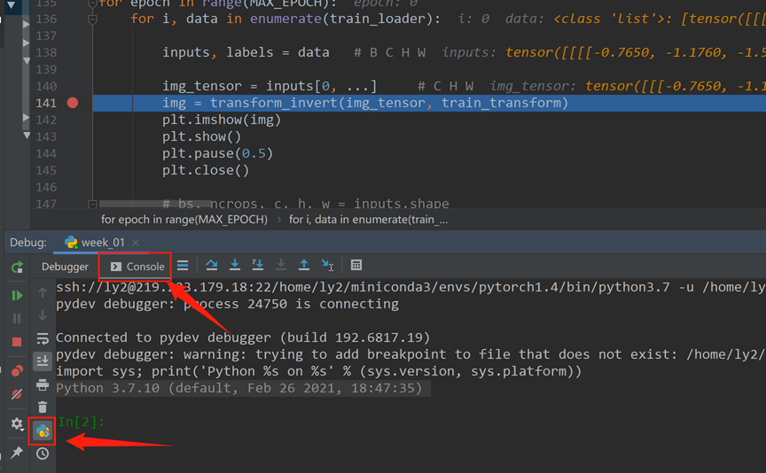Click the ssh:// interpreter path line
This screenshot has width=766, height=473.
(x=410, y=287)
